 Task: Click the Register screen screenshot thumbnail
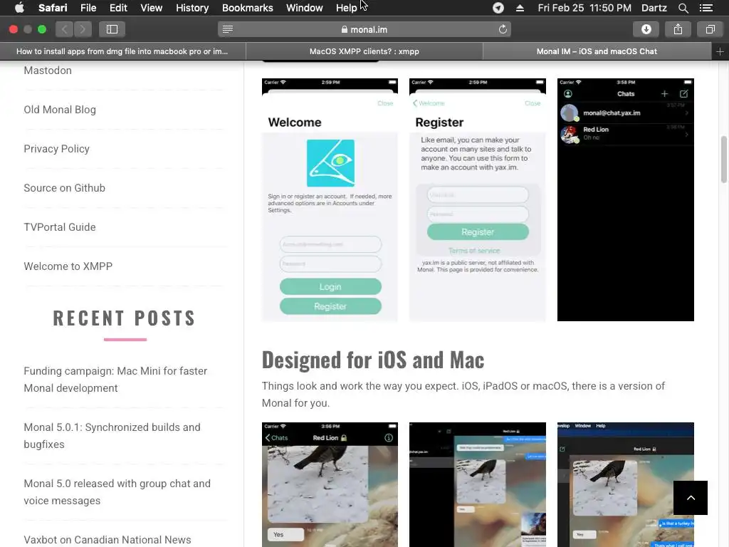(478, 199)
